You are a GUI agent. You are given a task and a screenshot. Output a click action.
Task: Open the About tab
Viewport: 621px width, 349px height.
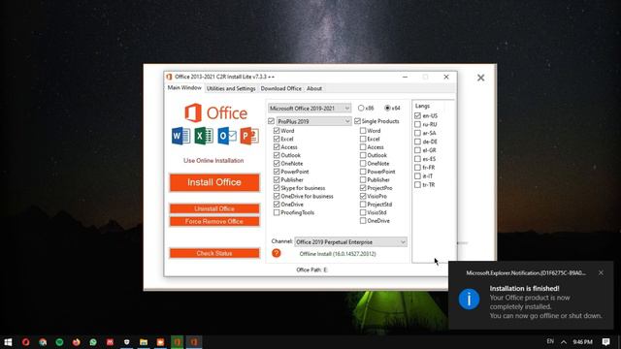[x=314, y=88]
